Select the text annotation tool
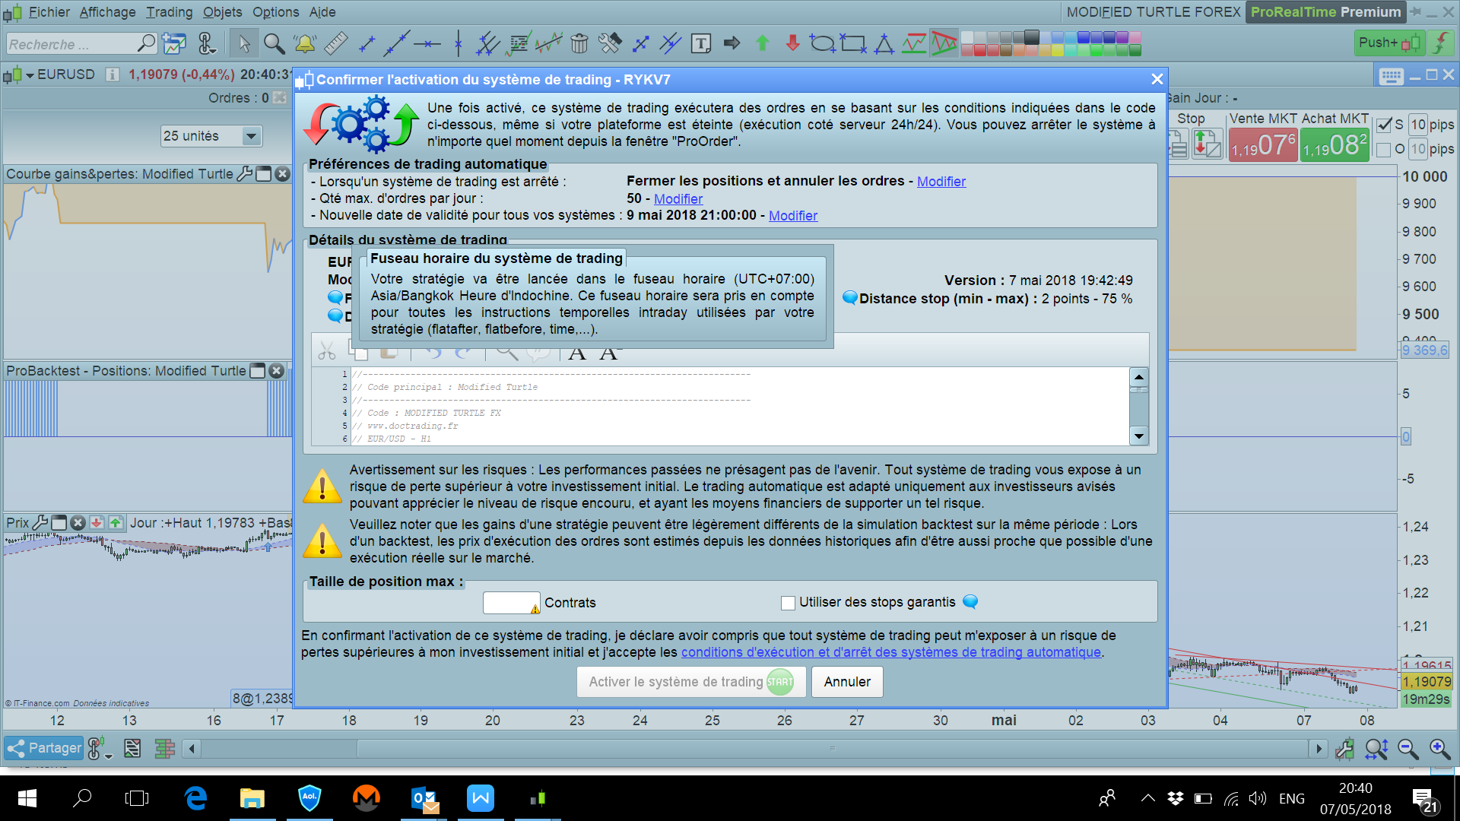Screen dimensions: 1460x821 tap(701, 43)
